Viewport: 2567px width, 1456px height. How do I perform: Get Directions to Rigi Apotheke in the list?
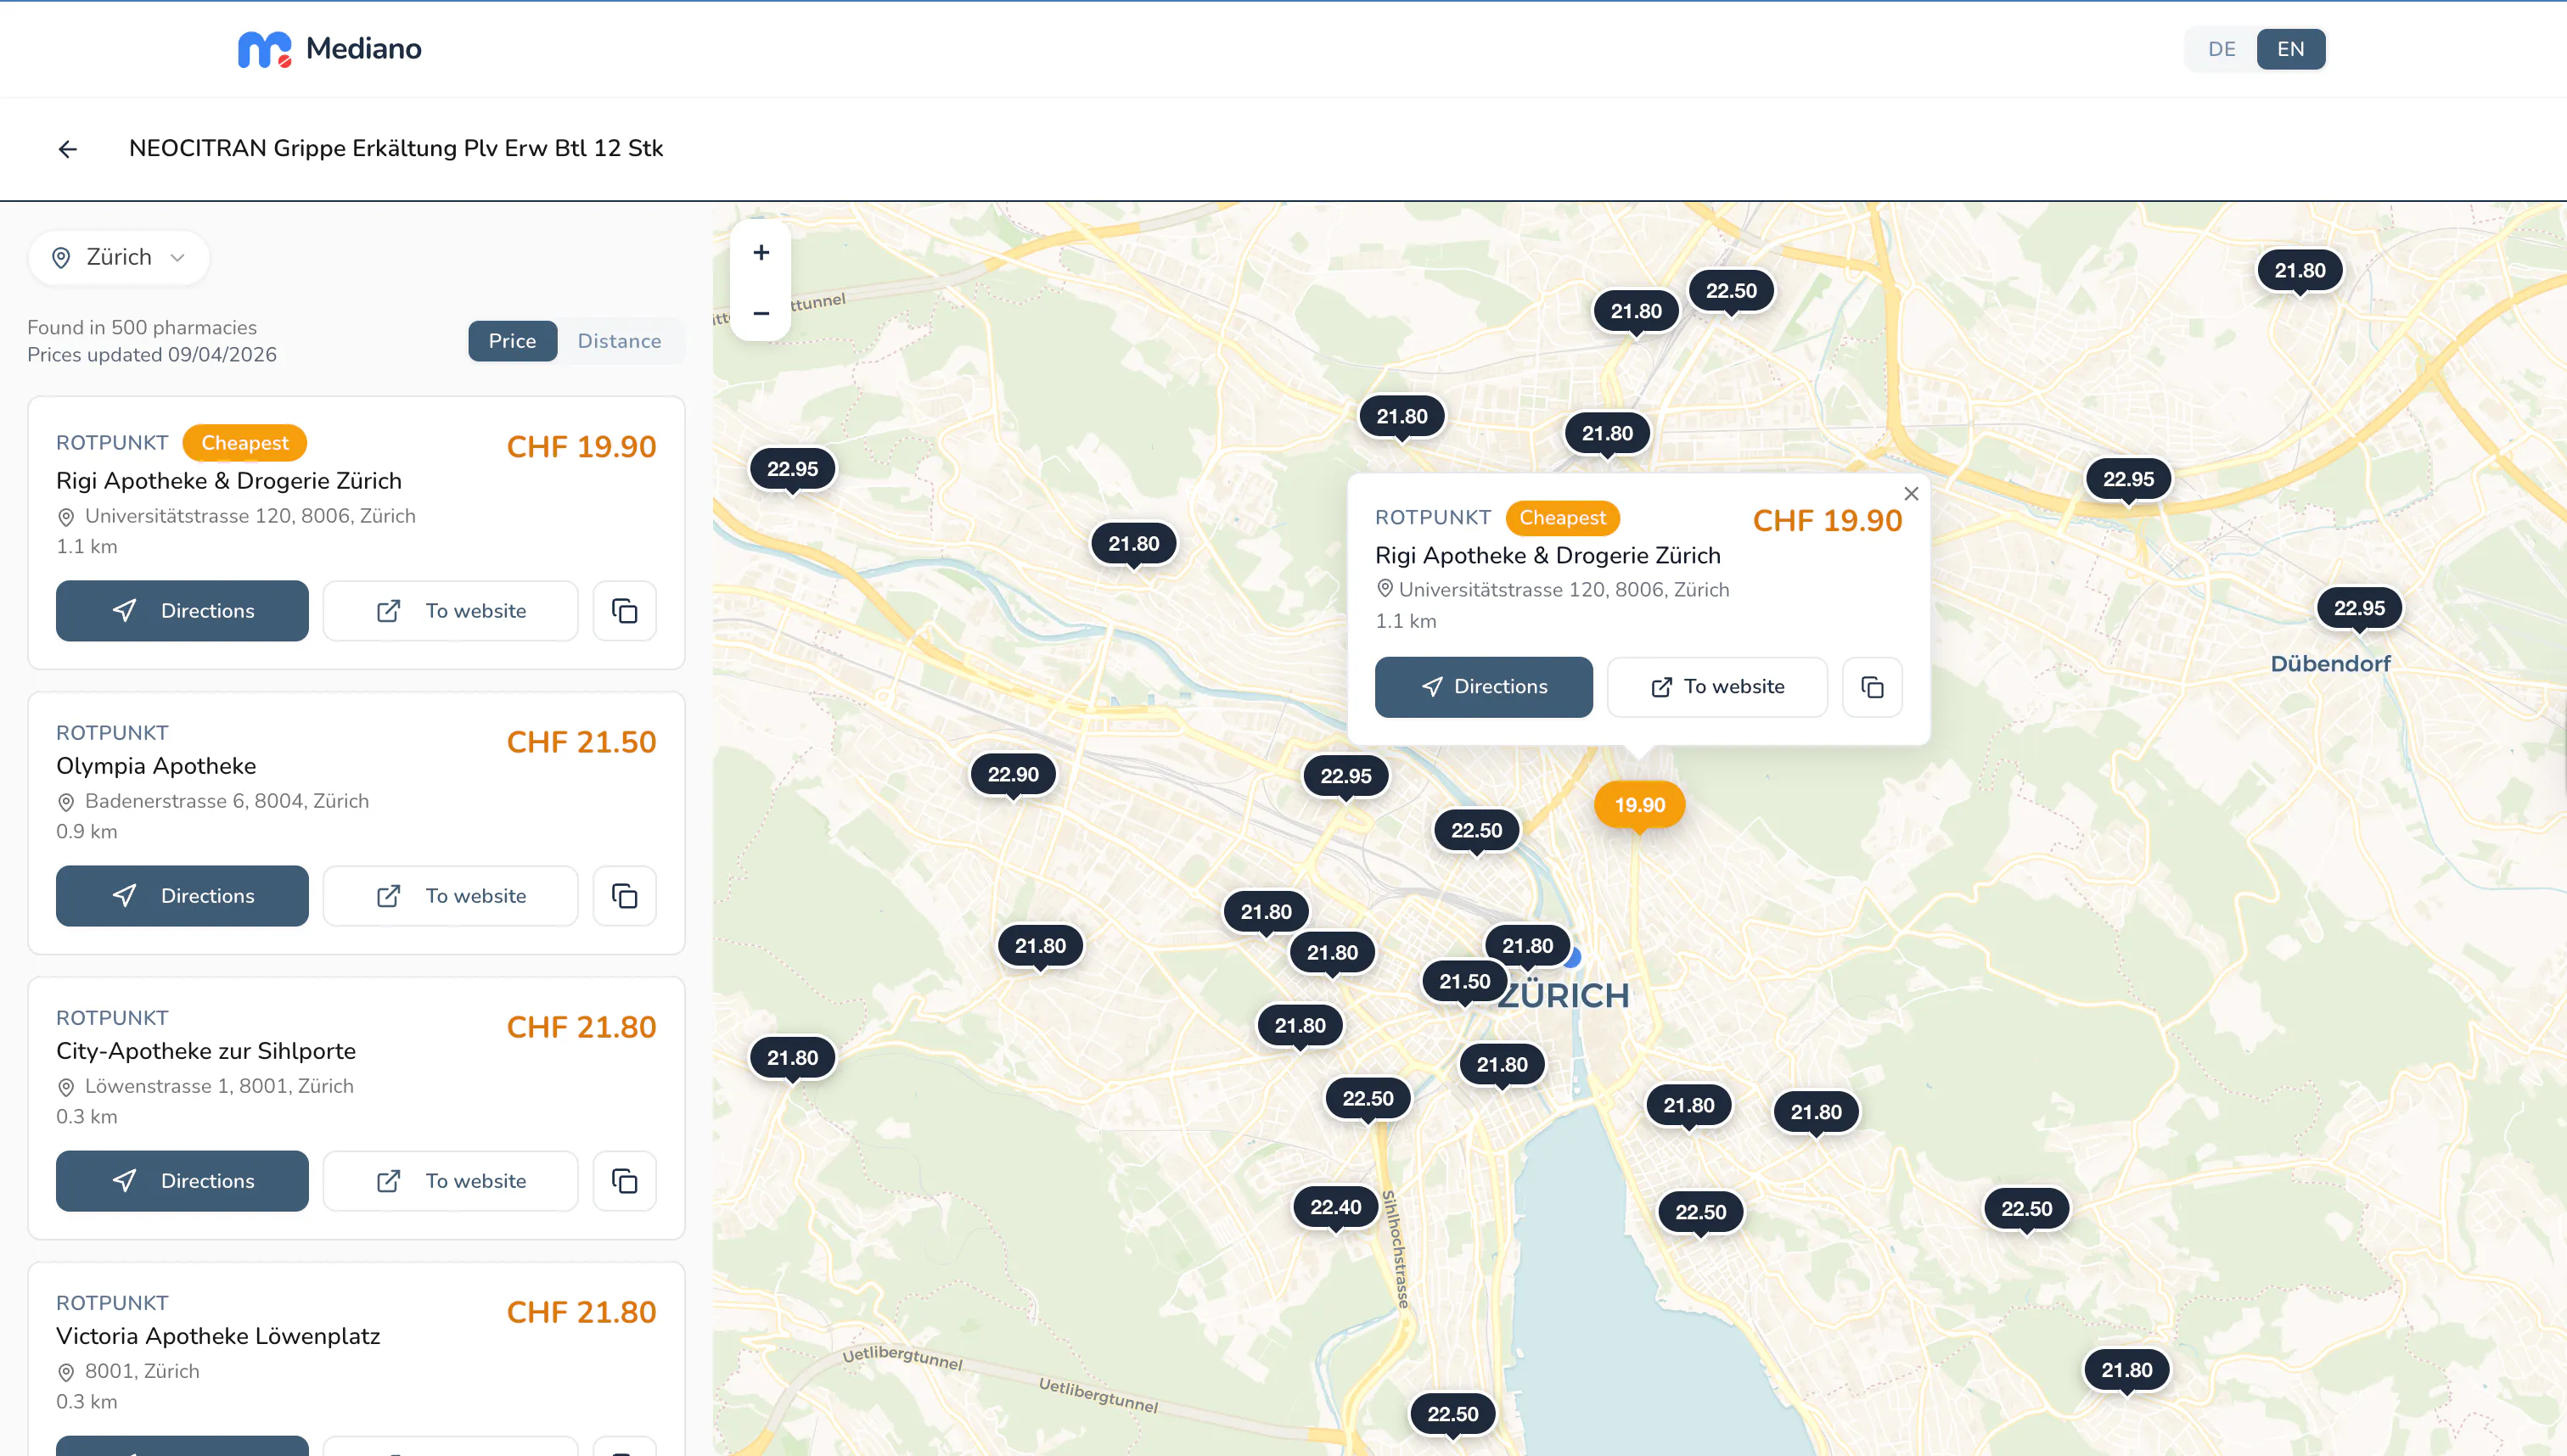pyautogui.click(x=182, y=611)
